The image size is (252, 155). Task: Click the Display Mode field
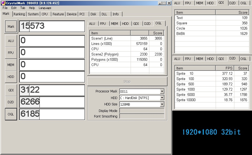tap(142, 111)
